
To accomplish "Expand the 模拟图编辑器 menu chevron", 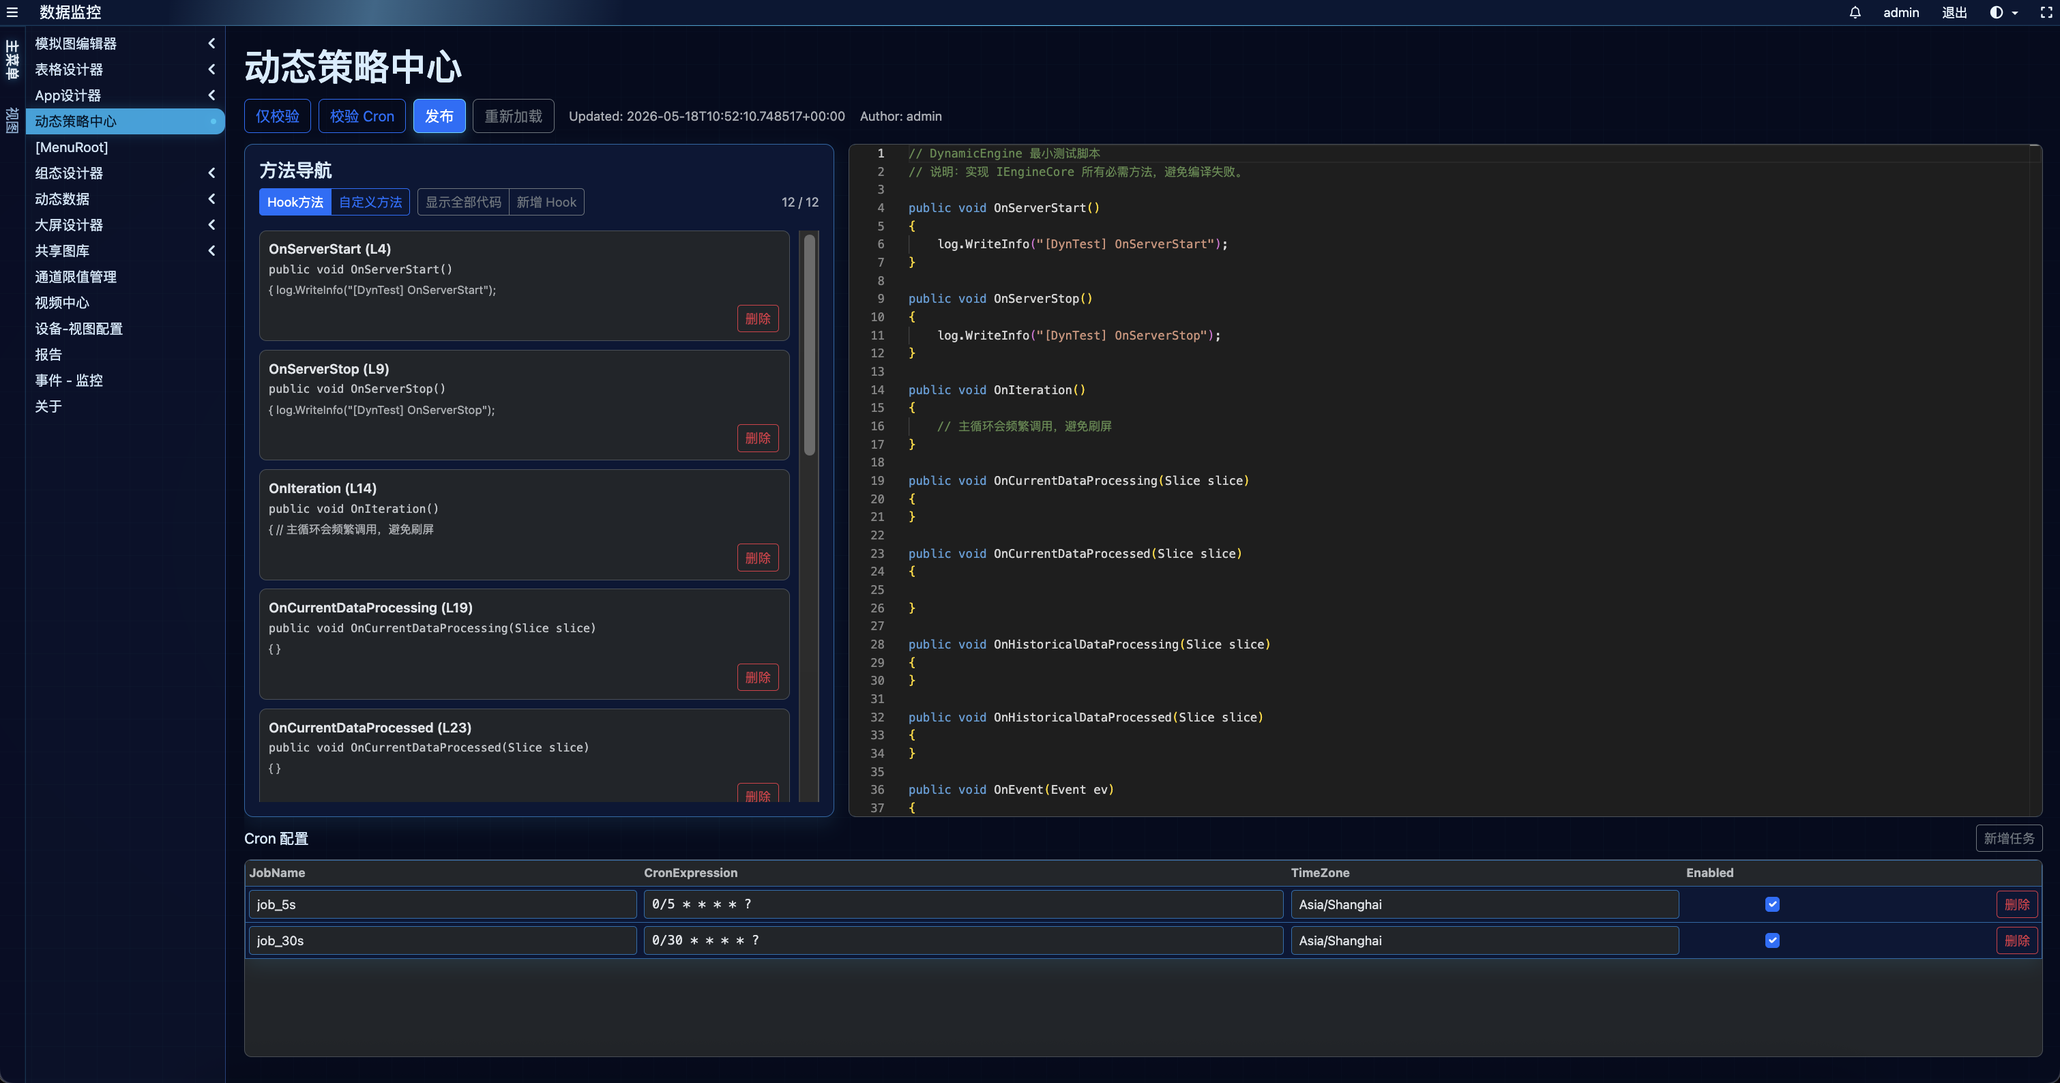I will pos(212,43).
